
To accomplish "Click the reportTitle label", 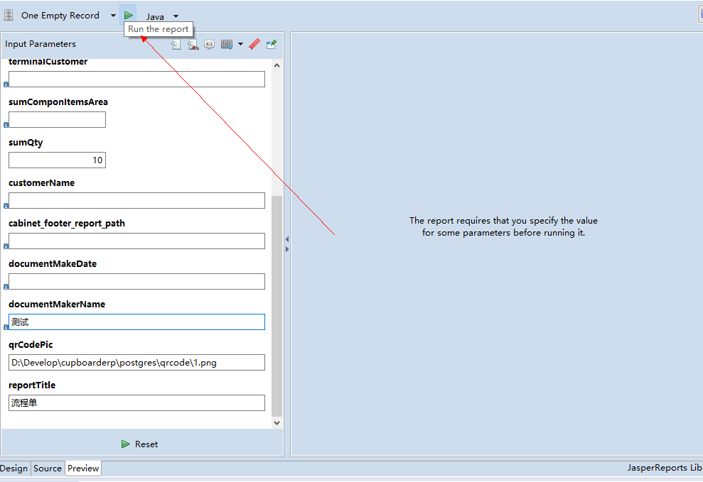I will coord(32,385).
